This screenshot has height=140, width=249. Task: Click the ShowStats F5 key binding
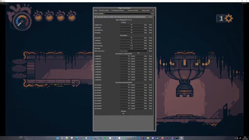(x=132, y=33)
